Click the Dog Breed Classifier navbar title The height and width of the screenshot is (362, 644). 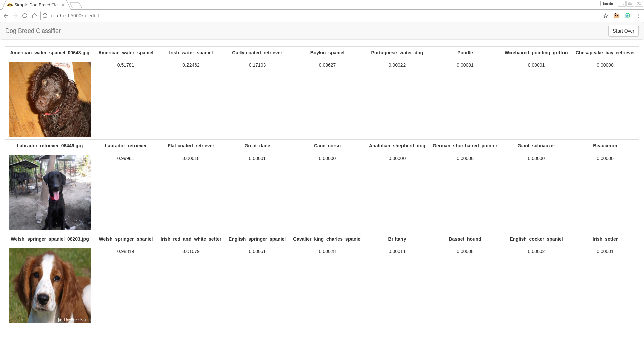[33, 31]
